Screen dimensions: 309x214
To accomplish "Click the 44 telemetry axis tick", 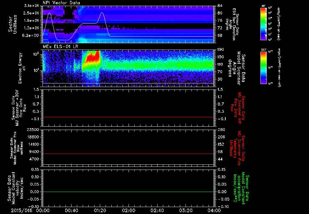I will pos(220,159).
